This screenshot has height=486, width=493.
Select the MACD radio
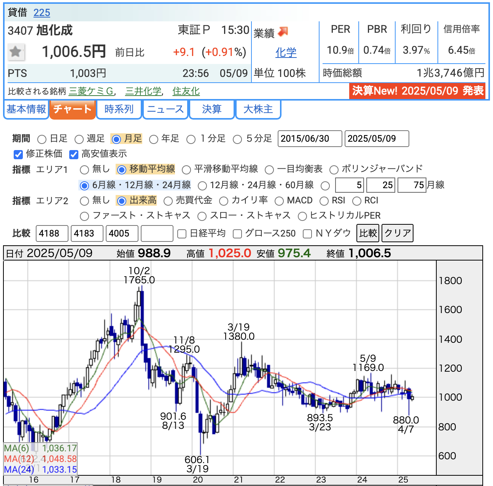pyautogui.click(x=279, y=201)
